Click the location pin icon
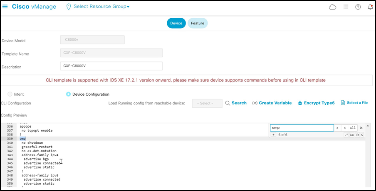The image size is (376, 191). point(69,7)
